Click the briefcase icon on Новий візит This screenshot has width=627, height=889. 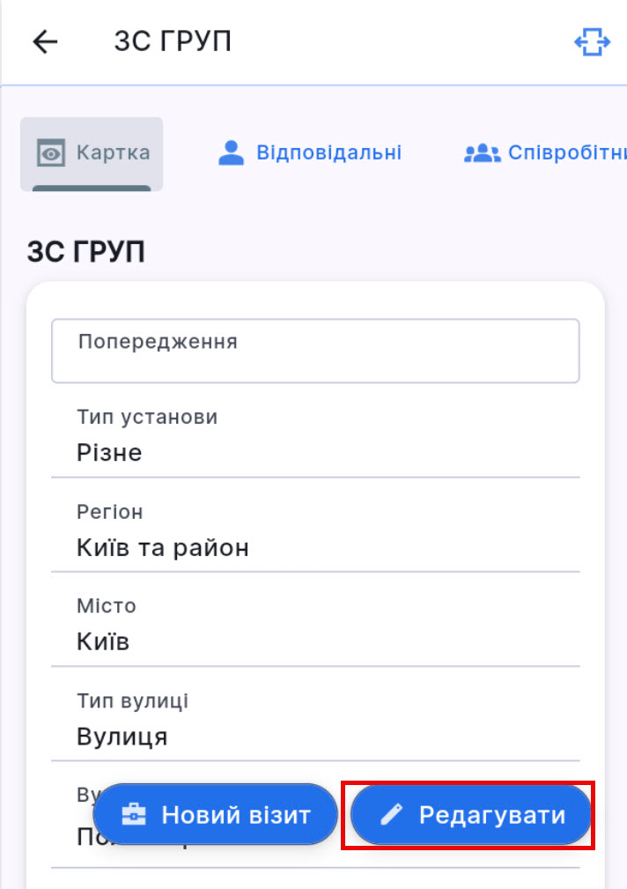pos(134,815)
